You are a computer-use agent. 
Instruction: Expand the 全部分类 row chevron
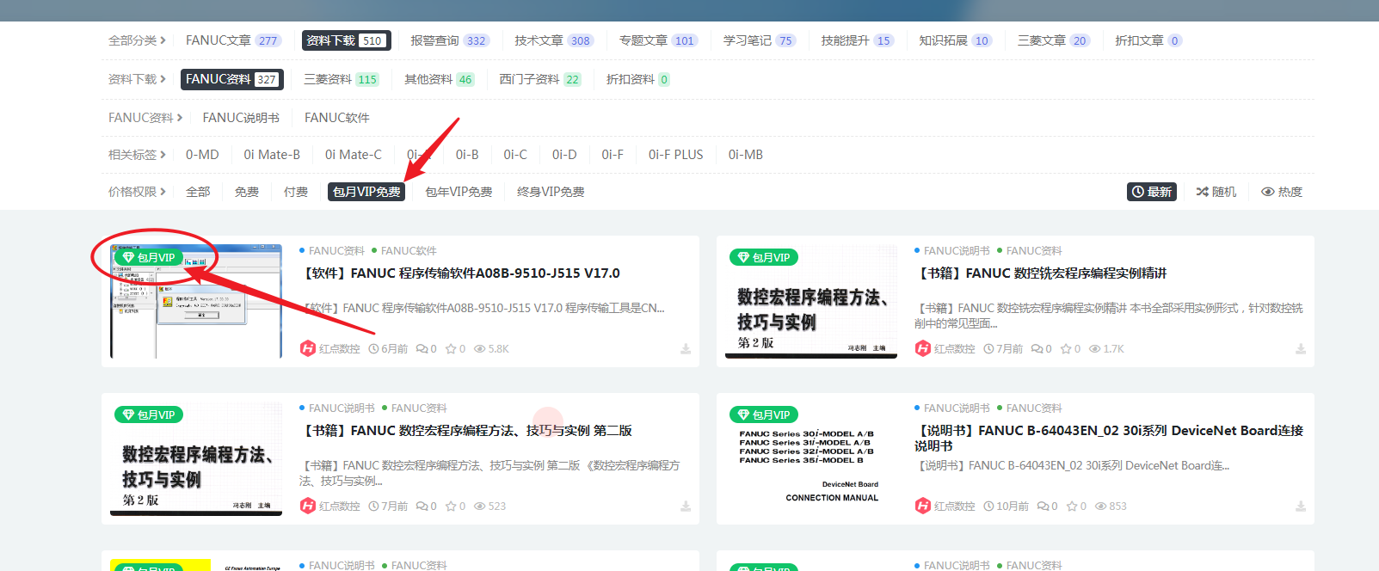click(163, 40)
